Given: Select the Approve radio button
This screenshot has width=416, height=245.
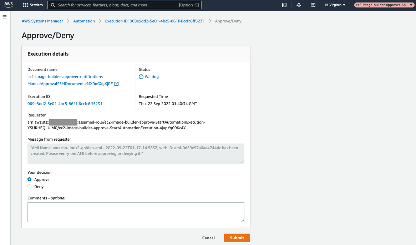Looking at the screenshot, I should click(x=30, y=179).
